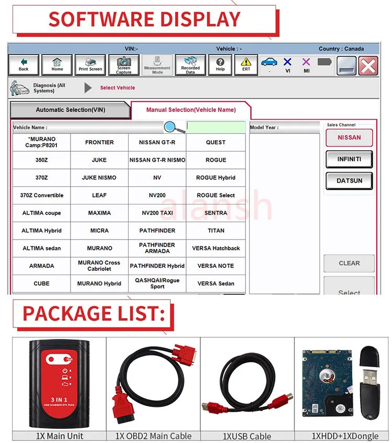Select ALTIMA sedan

tap(41, 248)
